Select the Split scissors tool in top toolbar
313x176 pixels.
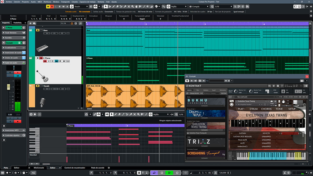pos(121,7)
